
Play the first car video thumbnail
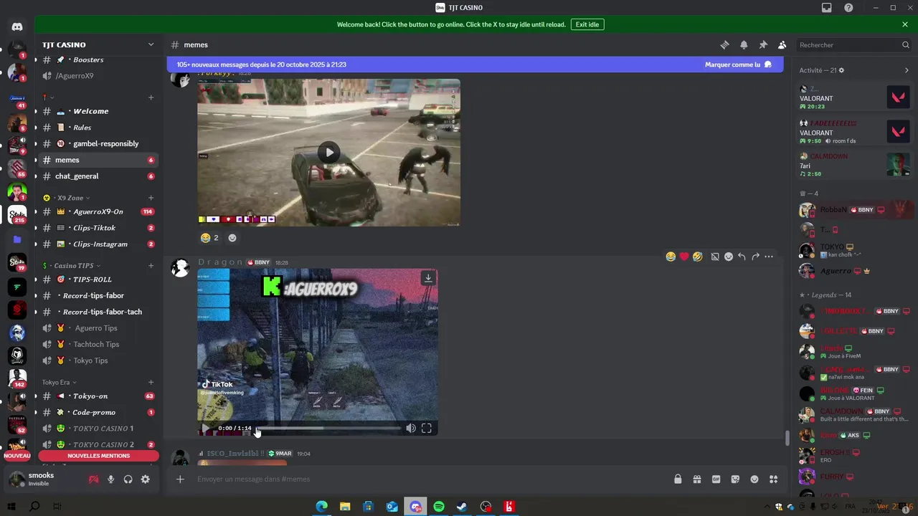point(328,152)
